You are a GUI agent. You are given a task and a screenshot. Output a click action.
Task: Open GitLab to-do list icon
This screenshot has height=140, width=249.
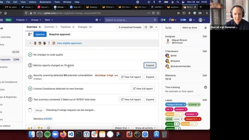tap(183, 20)
